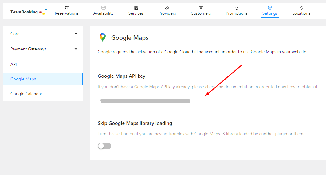Expand the Payment Gateways chevron

click(x=76, y=49)
